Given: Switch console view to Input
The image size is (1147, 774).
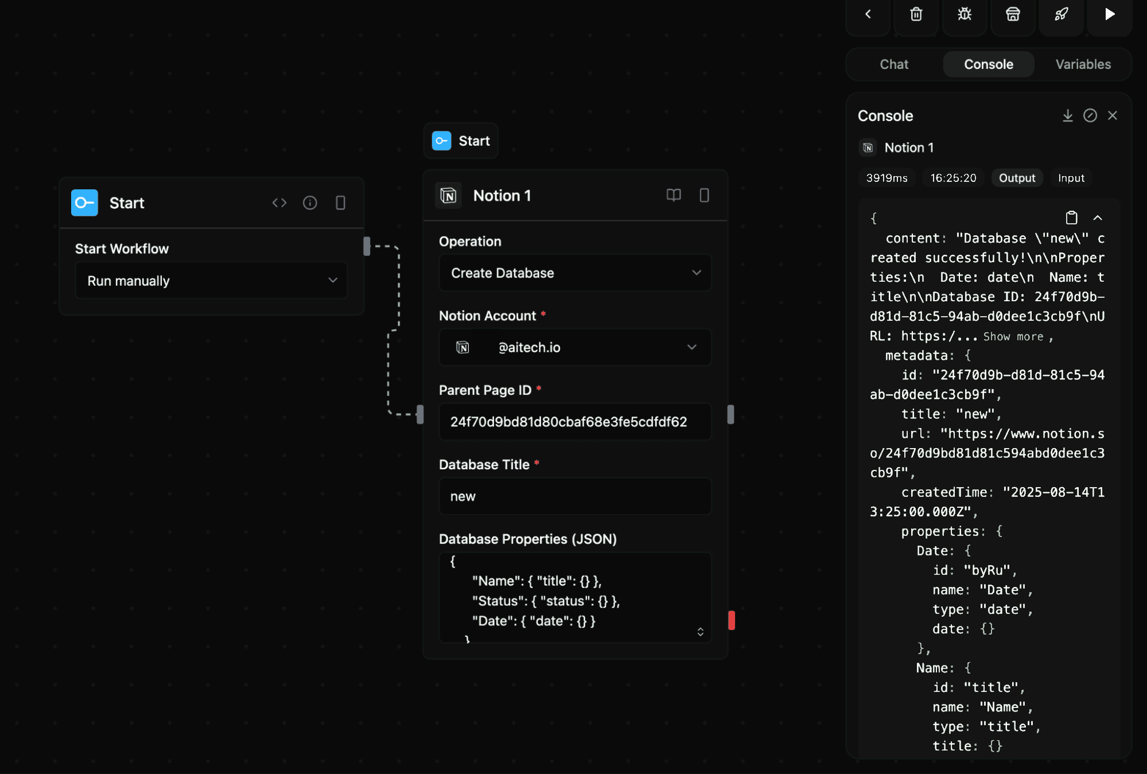Looking at the screenshot, I should [x=1071, y=178].
